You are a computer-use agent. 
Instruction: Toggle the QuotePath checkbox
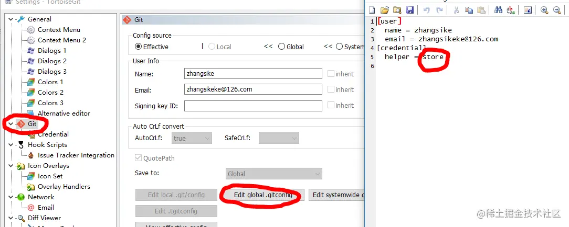click(138, 158)
